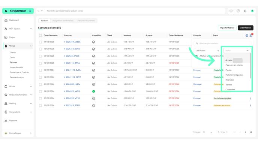The width and height of the screenshot is (258, 145).
Task: Open three-dot menu for invoice 2025313_3797f
Action: (250, 106)
